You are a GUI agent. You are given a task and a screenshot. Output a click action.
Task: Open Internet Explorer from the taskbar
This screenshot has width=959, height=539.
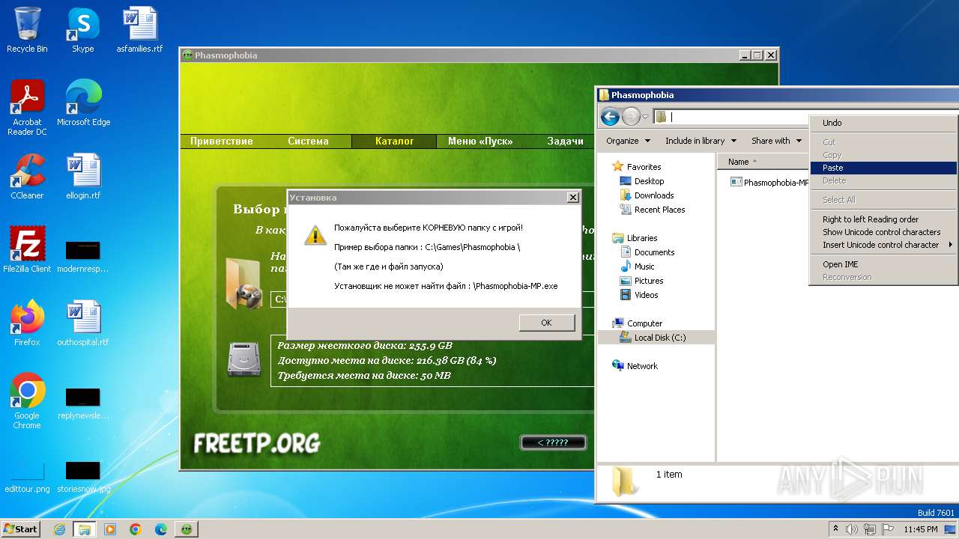pos(59,529)
